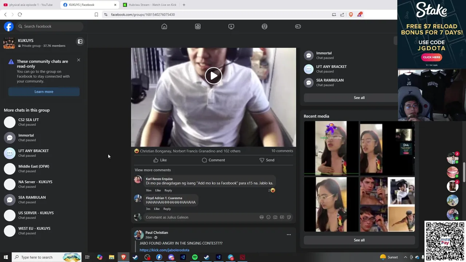
Task: Open the feeds/pages icon in top bar
Action: 198,26
